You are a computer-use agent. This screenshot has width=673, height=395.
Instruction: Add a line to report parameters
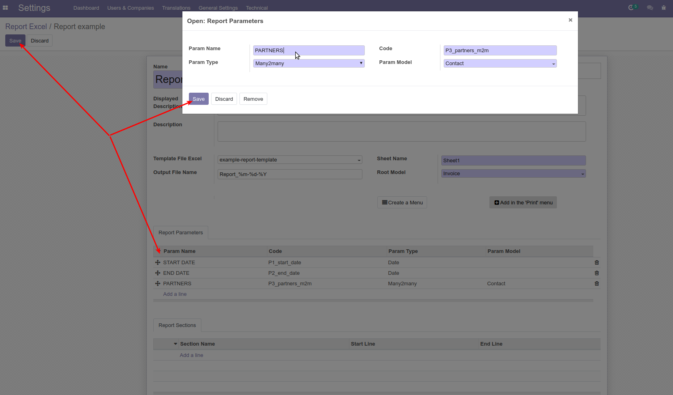pyautogui.click(x=175, y=294)
